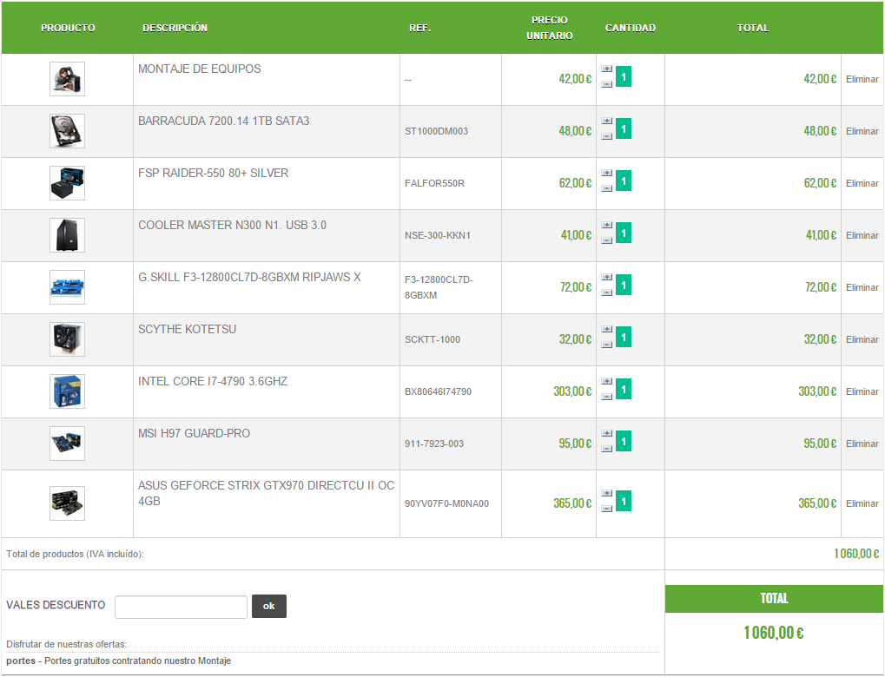Image resolution: width=885 pixels, height=677 pixels.
Task: Decrease quantity of MONTAJE DE EQUIPOS
Action: click(x=607, y=84)
